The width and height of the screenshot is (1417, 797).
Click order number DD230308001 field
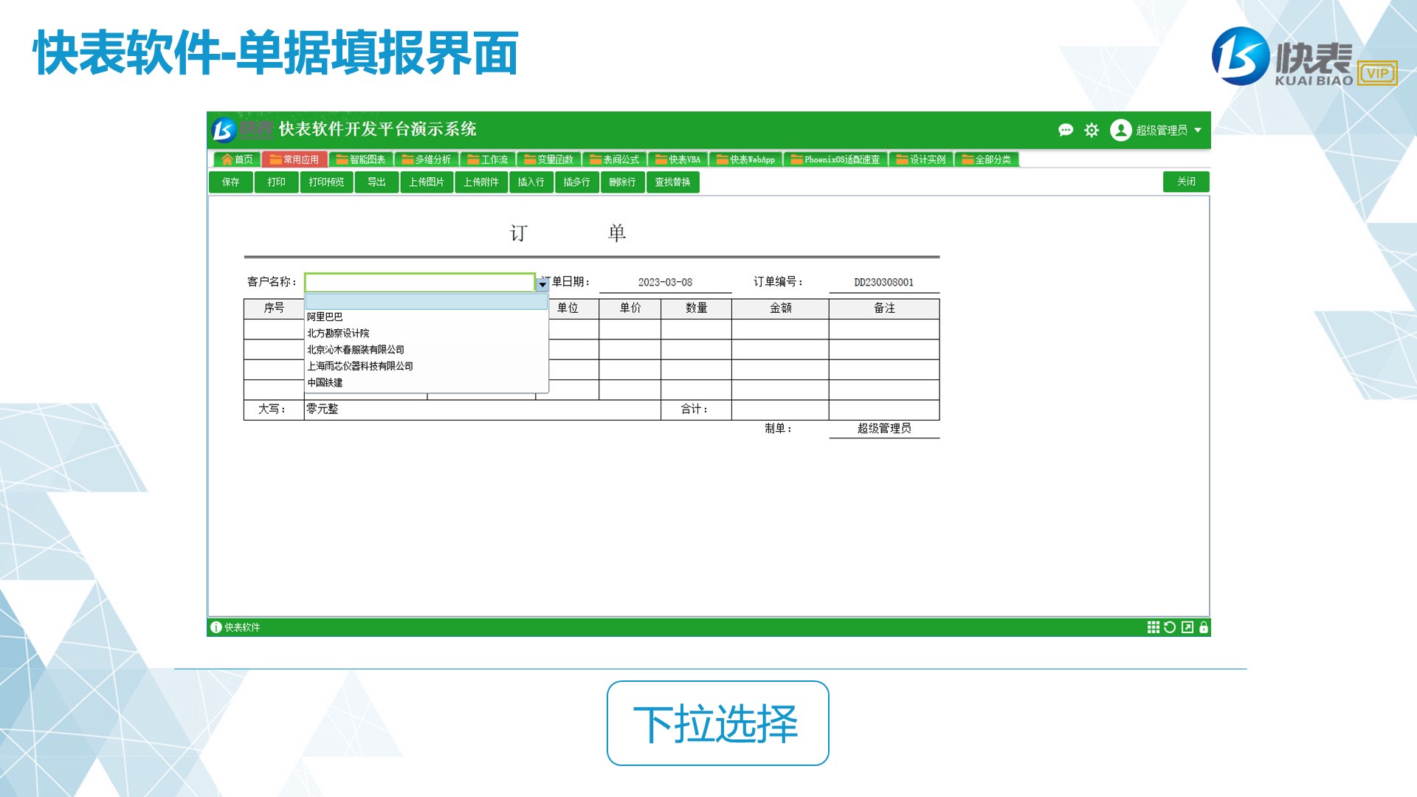coord(884,283)
